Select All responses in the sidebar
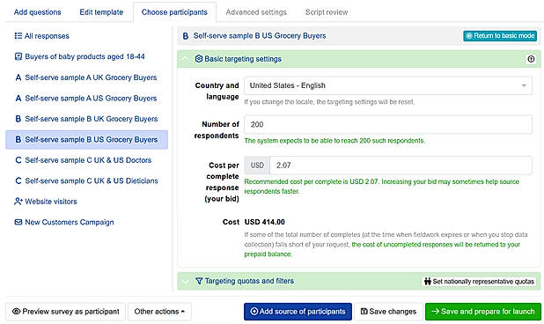 (47, 36)
